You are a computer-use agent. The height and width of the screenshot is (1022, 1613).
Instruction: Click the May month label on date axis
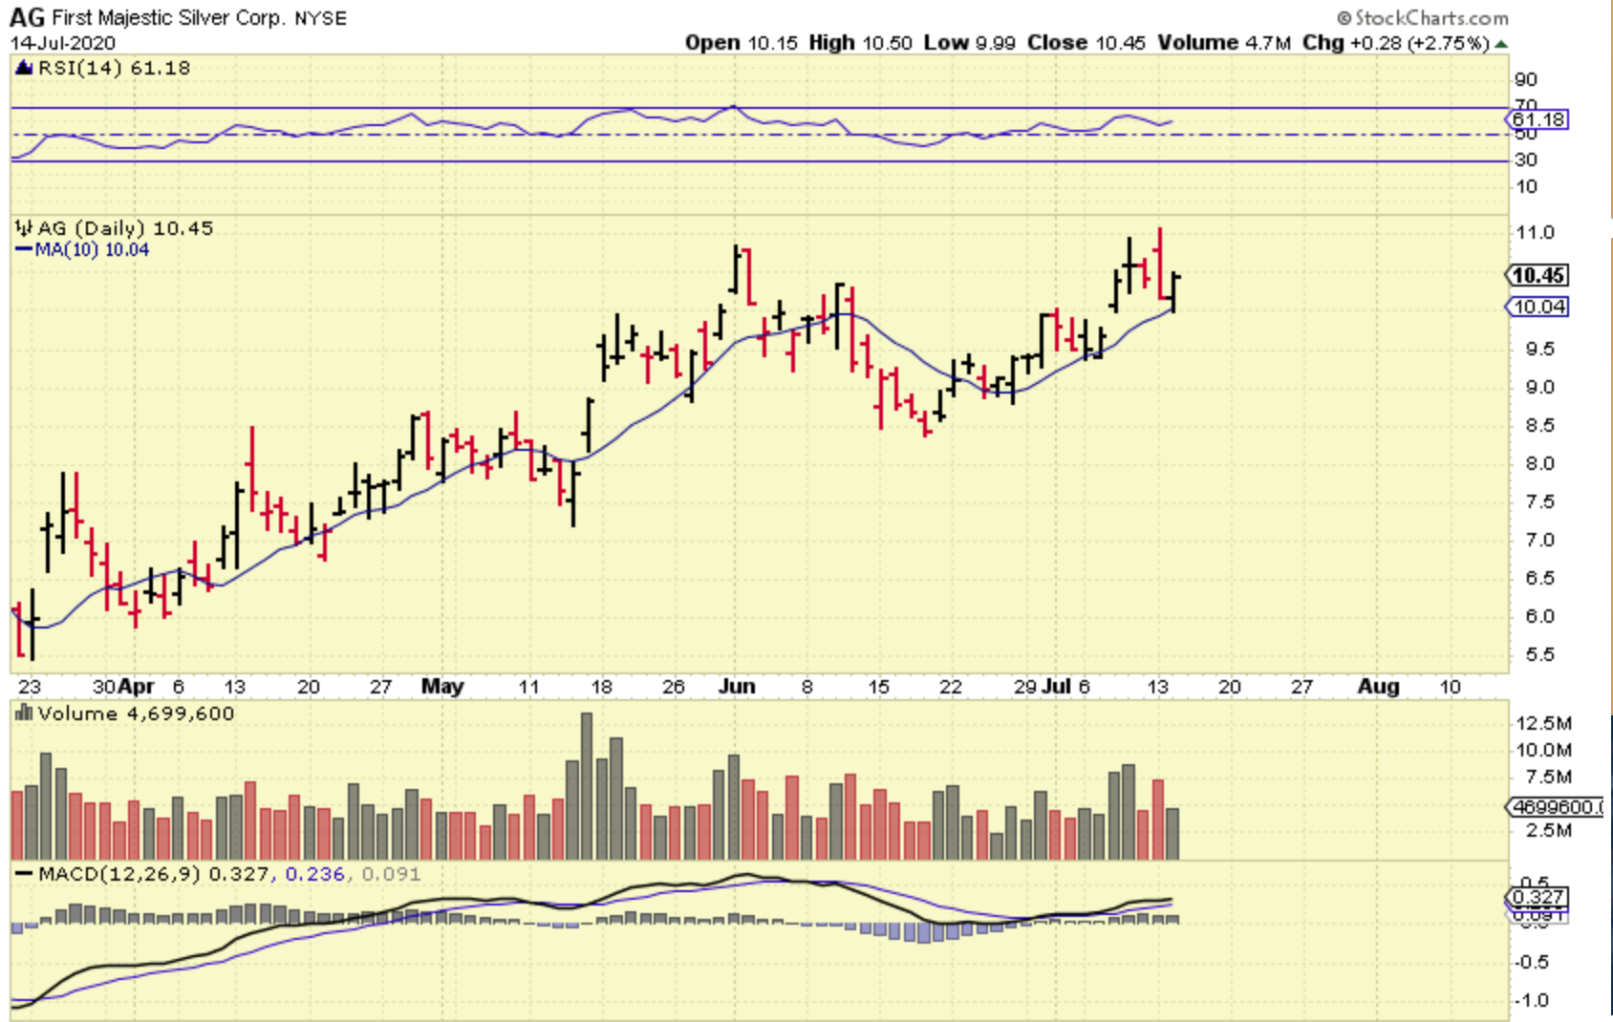pos(442,686)
